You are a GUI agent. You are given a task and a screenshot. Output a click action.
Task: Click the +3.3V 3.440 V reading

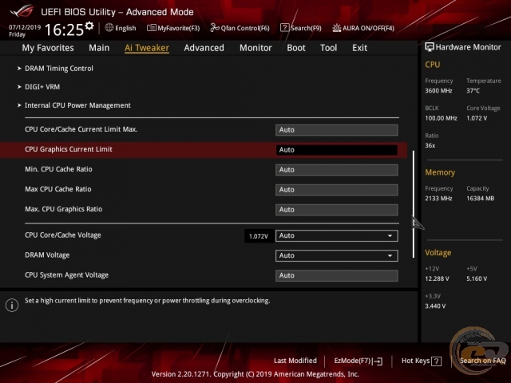coord(435,306)
